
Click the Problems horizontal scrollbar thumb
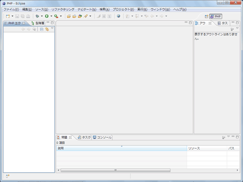[116, 170]
